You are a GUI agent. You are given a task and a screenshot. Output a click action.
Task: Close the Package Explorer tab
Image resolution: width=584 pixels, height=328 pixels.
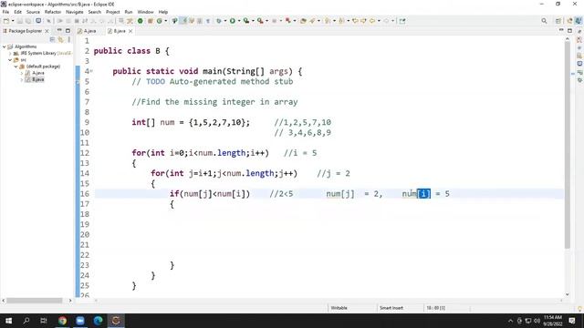pos(47,31)
